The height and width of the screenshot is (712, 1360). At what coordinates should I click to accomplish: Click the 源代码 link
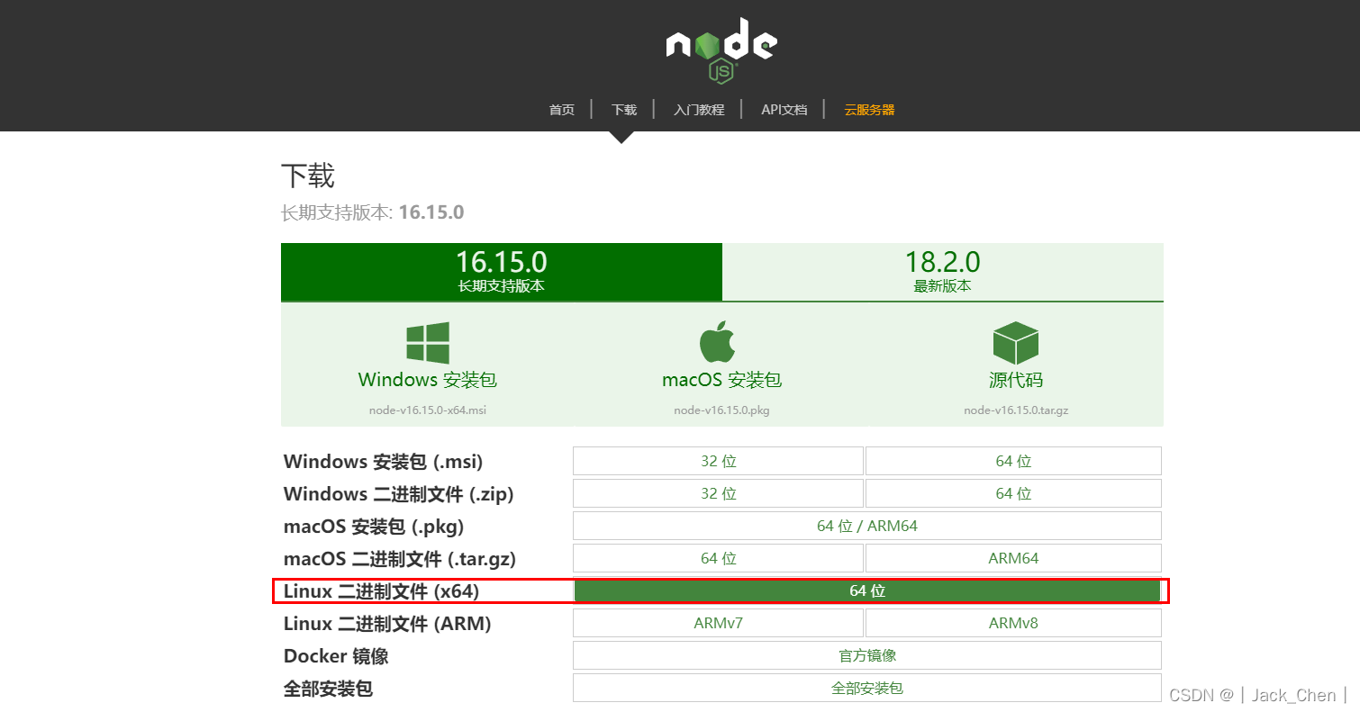[x=1016, y=380]
